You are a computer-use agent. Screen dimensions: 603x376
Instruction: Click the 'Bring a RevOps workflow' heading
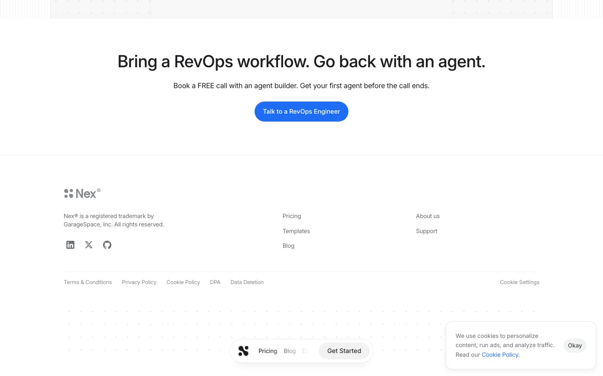tap(301, 61)
